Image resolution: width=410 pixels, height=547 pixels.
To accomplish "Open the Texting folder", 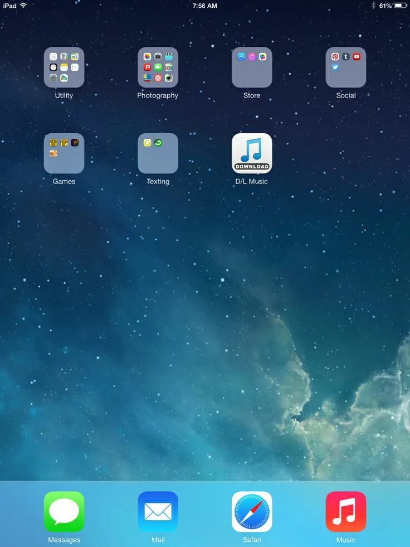I will 158,153.
